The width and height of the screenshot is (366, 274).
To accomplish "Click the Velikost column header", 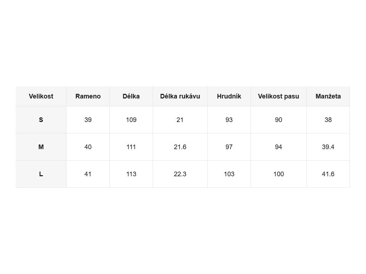I will point(41,96).
